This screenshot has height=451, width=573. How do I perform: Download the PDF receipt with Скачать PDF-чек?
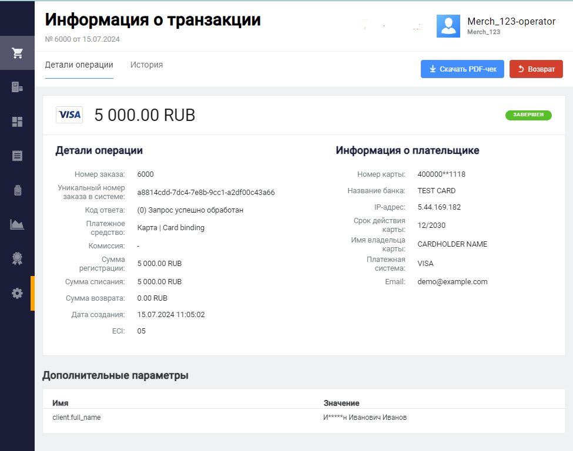click(x=462, y=69)
